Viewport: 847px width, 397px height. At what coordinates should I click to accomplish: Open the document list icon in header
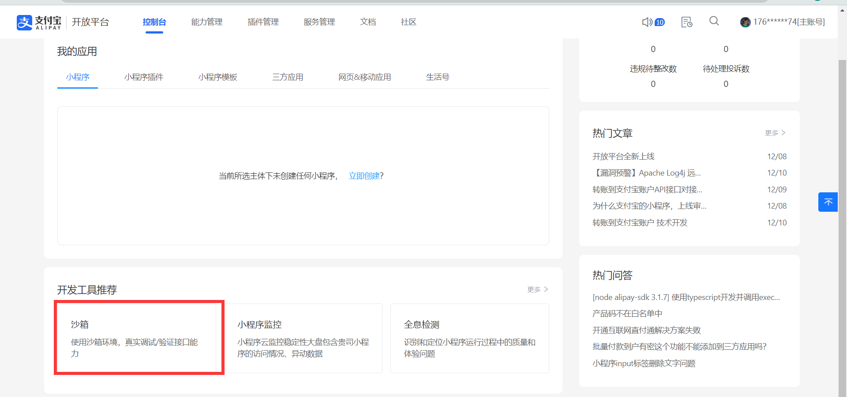[x=687, y=22]
